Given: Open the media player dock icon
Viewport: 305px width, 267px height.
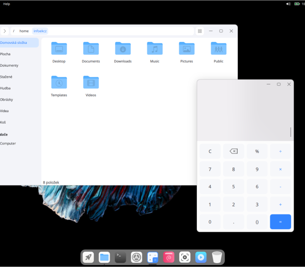Looking at the screenshot, I should coord(201,257).
